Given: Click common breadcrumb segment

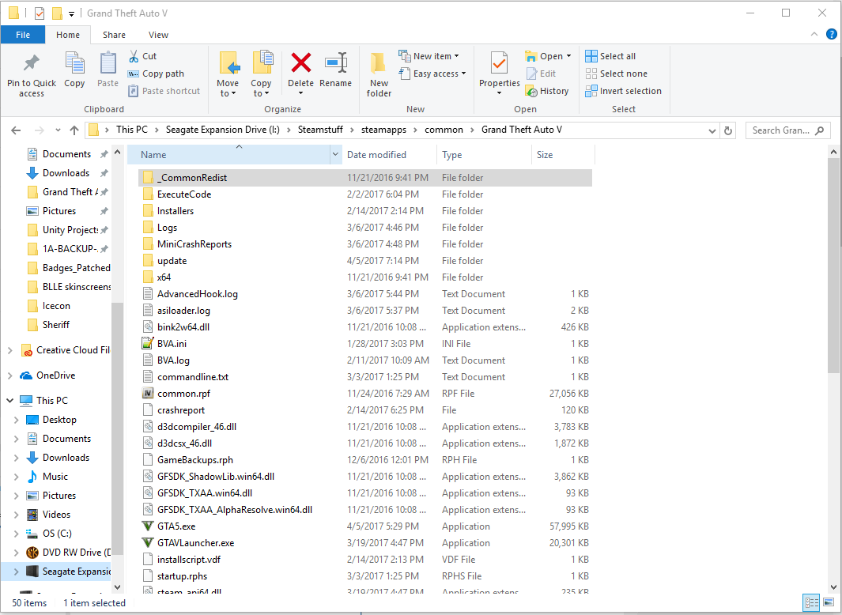Looking at the screenshot, I should click(x=444, y=130).
